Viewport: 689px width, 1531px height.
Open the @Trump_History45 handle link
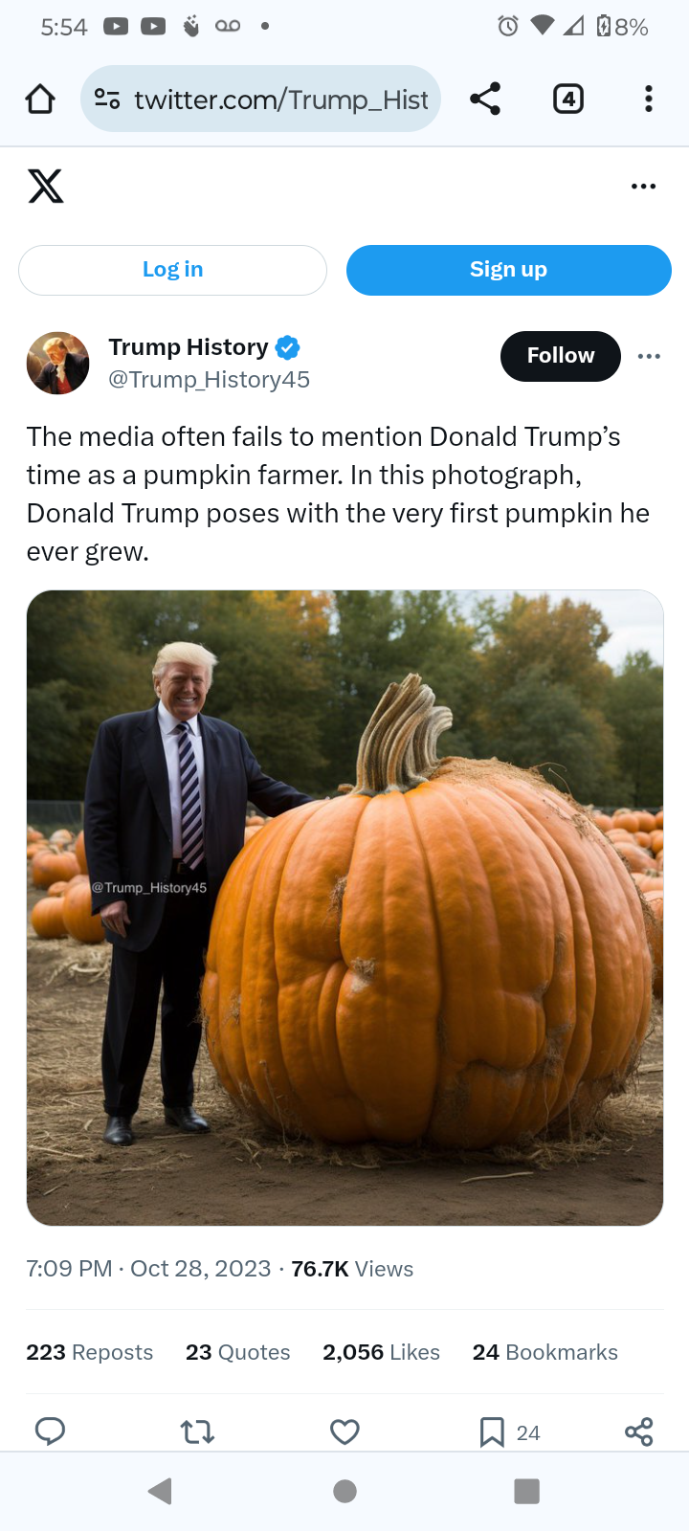click(209, 380)
